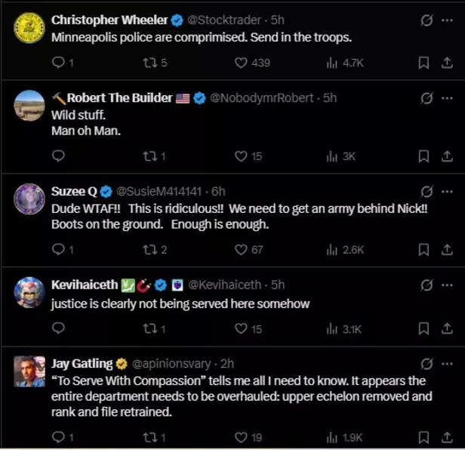Screen dimensions: 465x450
Task: Share Kevihaiceth's tweet
Action: tap(445, 328)
